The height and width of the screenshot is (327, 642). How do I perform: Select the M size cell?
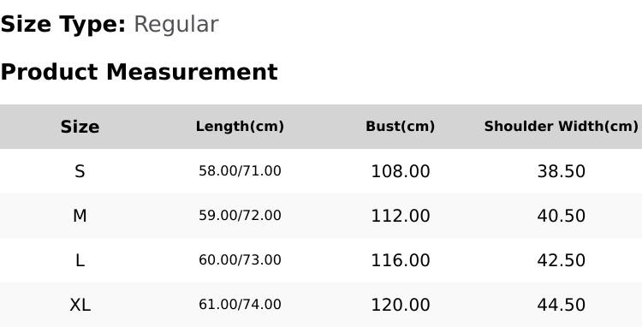[80, 216]
